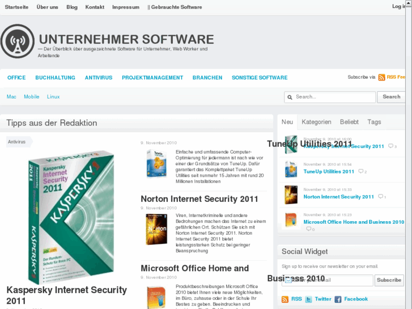
Task: Click the Kaspersky thumbnail in the Neu sidebar
Action: pyautogui.click(x=291, y=145)
